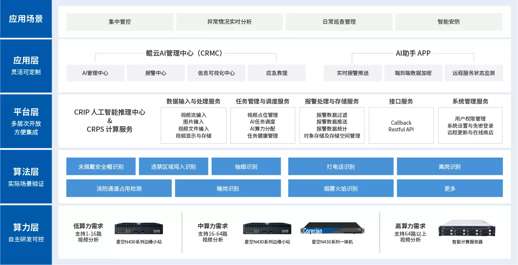Image resolution: width=518 pixels, height=265 pixels.
Task: Open the 平台层 sidebar section
Action: click(26, 112)
